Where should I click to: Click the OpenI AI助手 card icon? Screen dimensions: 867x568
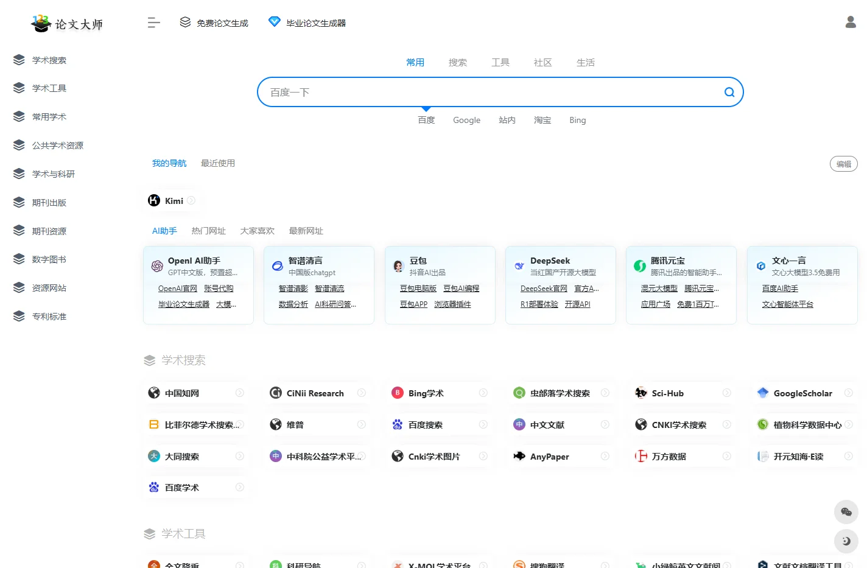coord(157,266)
